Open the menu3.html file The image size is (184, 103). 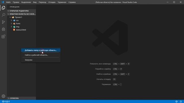click(x=21, y=30)
